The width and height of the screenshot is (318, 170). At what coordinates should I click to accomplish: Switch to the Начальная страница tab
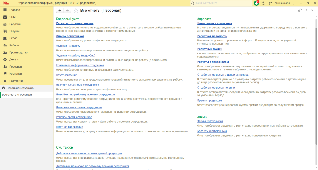(x=20, y=88)
